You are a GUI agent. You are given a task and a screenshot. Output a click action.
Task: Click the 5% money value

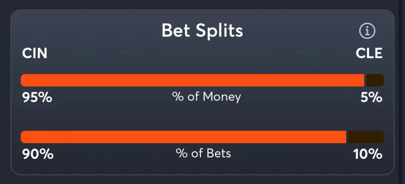(x=371, y=98)
